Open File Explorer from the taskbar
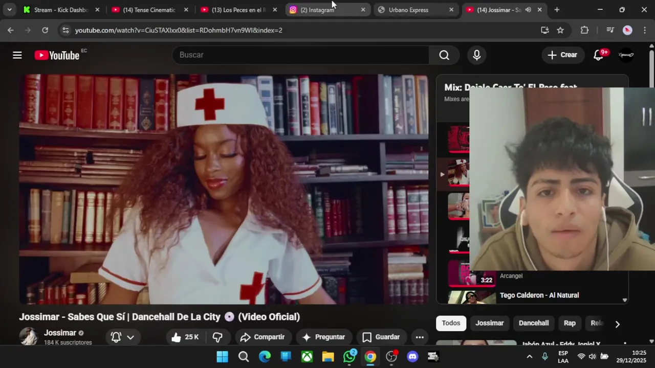This screenshot has height=368, width=655. pyautogui.click(x=328, y=357)
